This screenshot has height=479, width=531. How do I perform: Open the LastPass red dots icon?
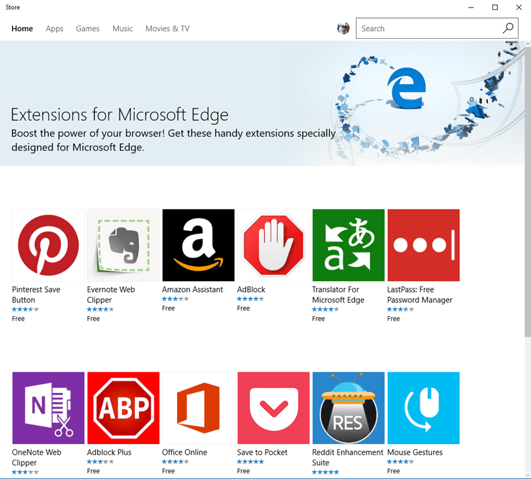[424, 245]
